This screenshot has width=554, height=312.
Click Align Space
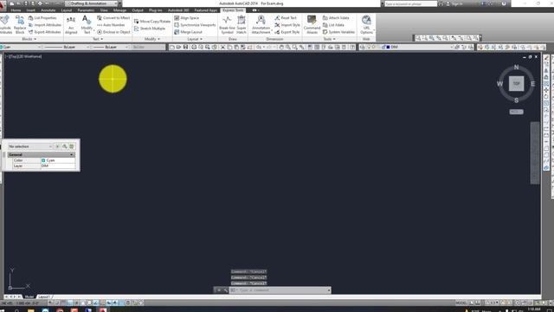tap(187, 17)
